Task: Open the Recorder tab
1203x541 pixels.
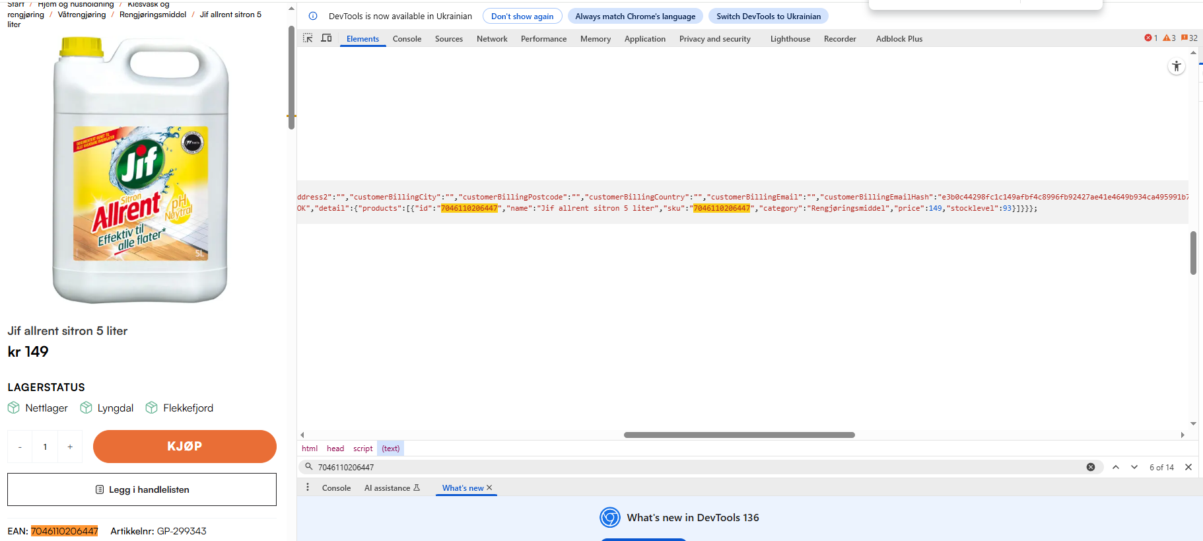Action: pos(840,39)
